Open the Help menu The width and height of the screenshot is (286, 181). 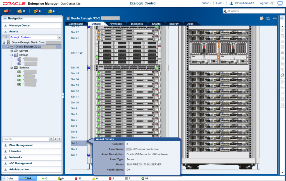tap(220, 3)
